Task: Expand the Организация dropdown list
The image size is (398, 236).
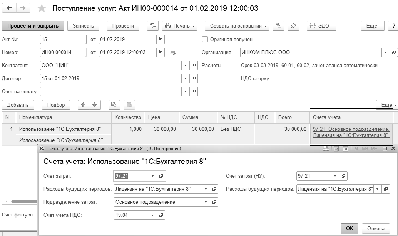Action: point(385,52)
